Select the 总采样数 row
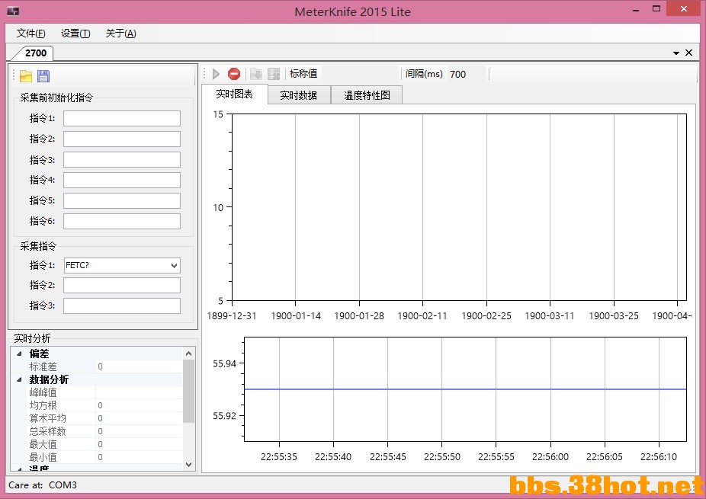Screen dimensions: 706x499 click(x=105, y=431)
